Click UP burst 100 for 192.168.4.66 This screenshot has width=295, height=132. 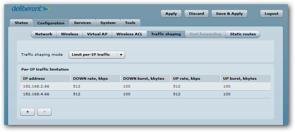point(246,94)
